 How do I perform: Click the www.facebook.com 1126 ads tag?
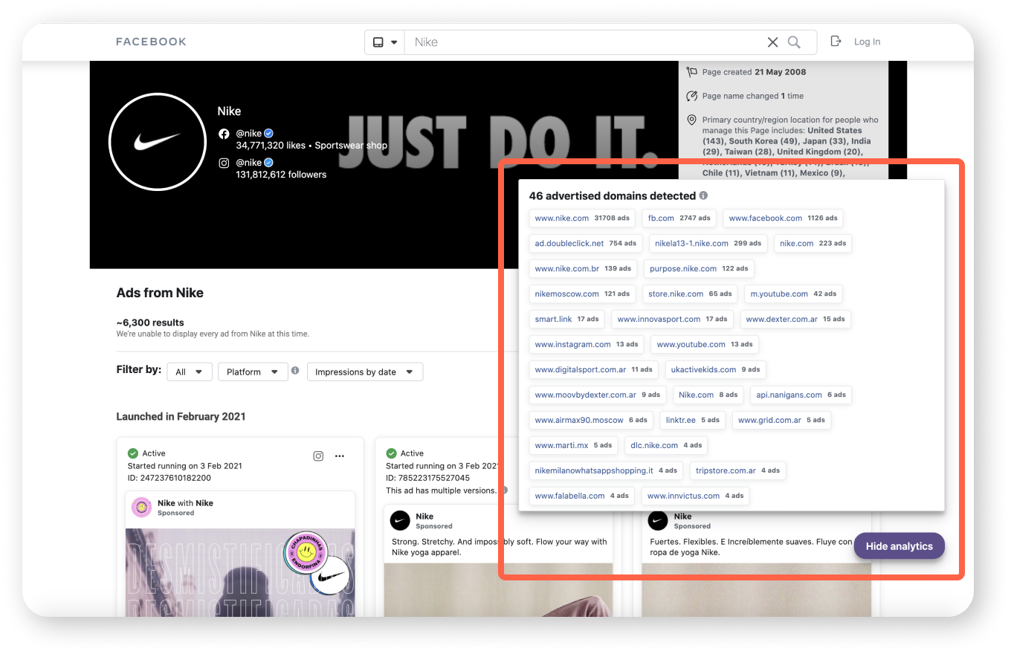[783, 218]
